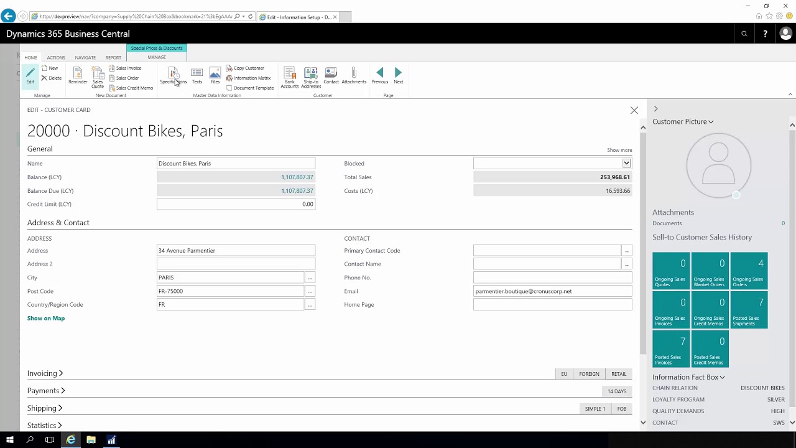Open the Files icon in ribbon
This screenshot has width=796, height=448.
[215, 75]
